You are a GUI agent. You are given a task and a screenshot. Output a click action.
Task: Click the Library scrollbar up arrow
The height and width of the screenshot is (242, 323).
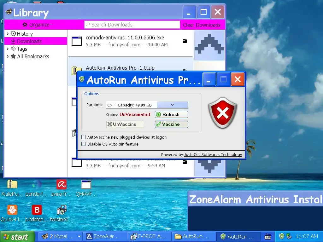pyautogui.click(x=209, y=45)
